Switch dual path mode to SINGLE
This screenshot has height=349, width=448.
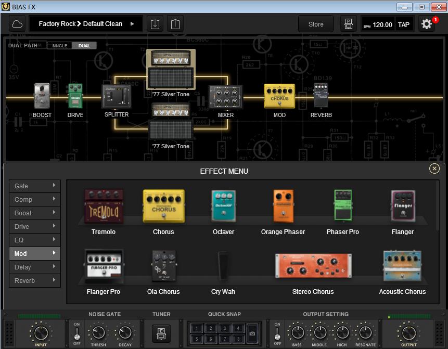[59, 45]
